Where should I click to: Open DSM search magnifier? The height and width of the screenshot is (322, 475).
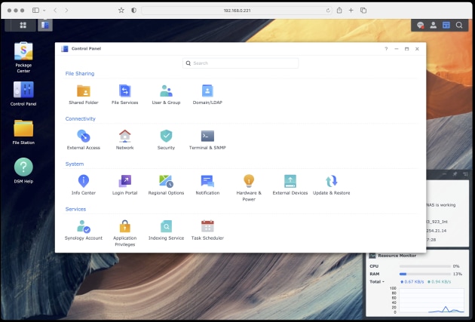tap(459, 25)
